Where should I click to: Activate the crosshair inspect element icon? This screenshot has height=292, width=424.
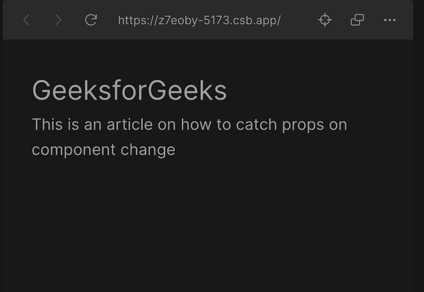click(x=325, y=20)
